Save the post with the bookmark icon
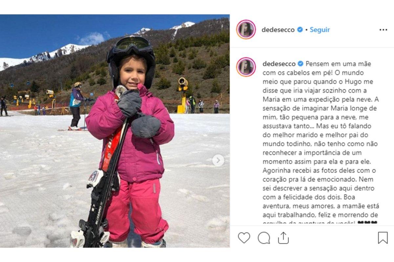Screen dimensions: 394x262 383,238
